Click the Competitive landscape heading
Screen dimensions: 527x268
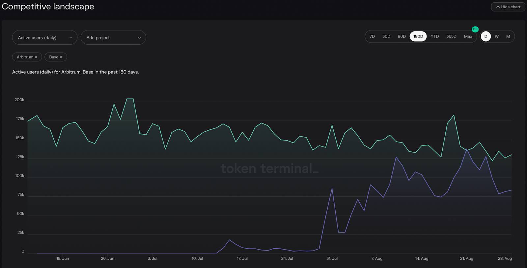(x=48, y=7)
